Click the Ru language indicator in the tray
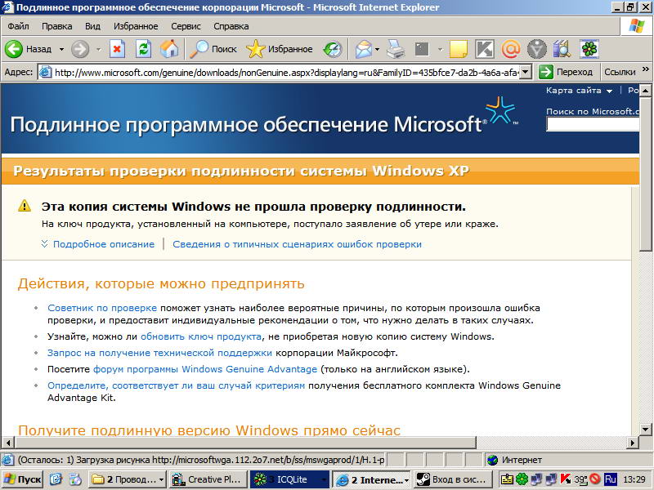The image size is (654, 490). tap(610, 479)
